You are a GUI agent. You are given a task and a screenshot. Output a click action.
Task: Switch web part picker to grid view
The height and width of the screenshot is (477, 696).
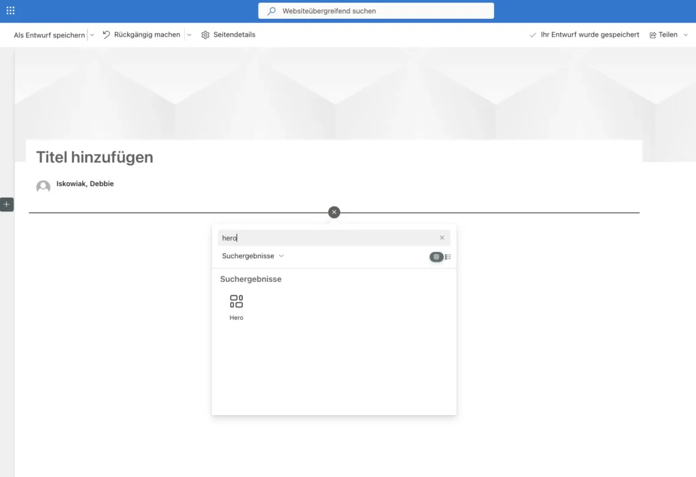(x=436, y=257)
